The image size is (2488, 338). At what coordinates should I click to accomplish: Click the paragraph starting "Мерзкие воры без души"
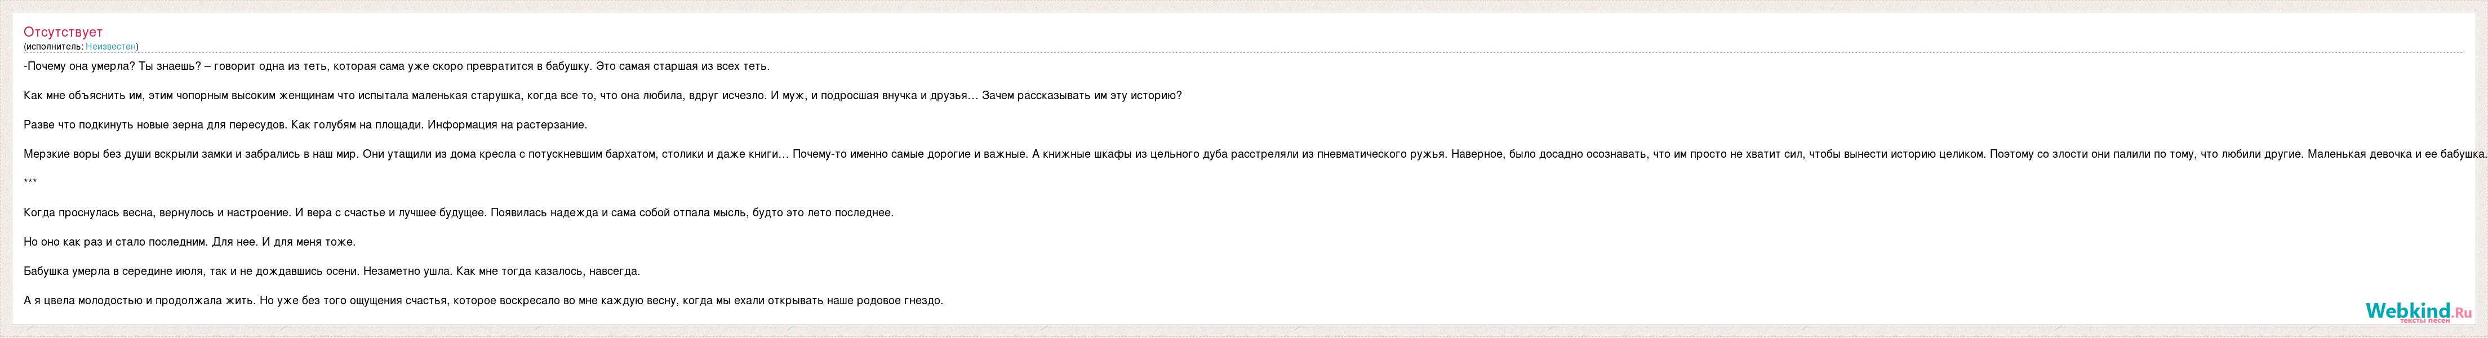pos(1256,154)
